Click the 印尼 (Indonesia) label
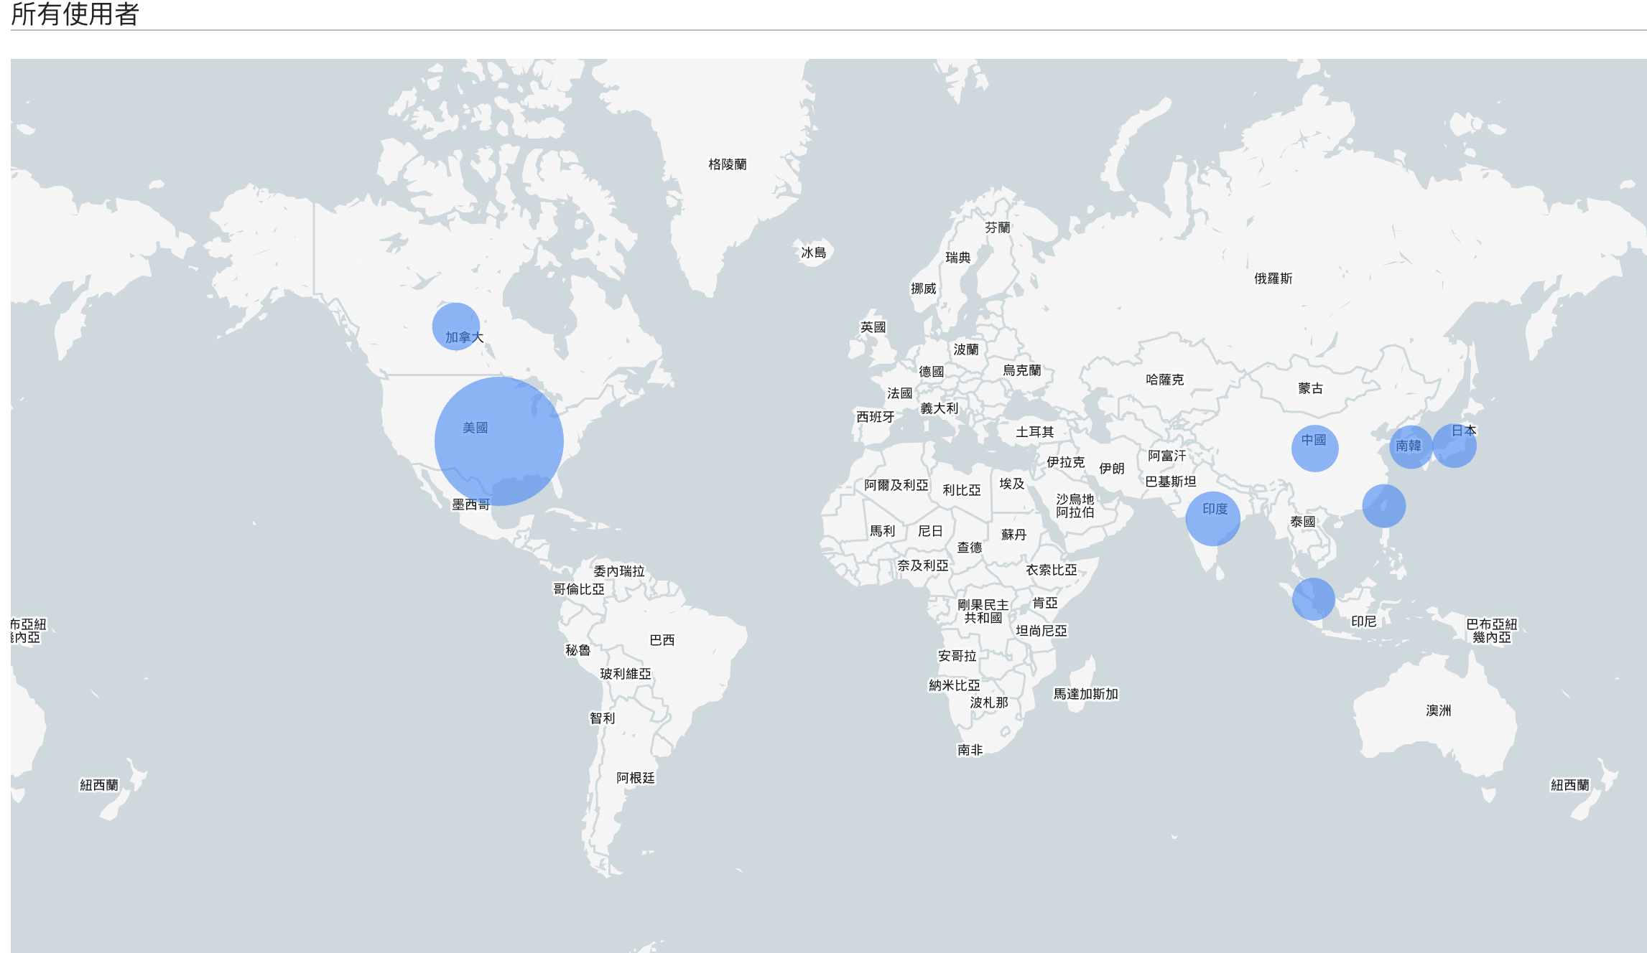This screenshot has height=953, width=1647. click(1363, 621)
